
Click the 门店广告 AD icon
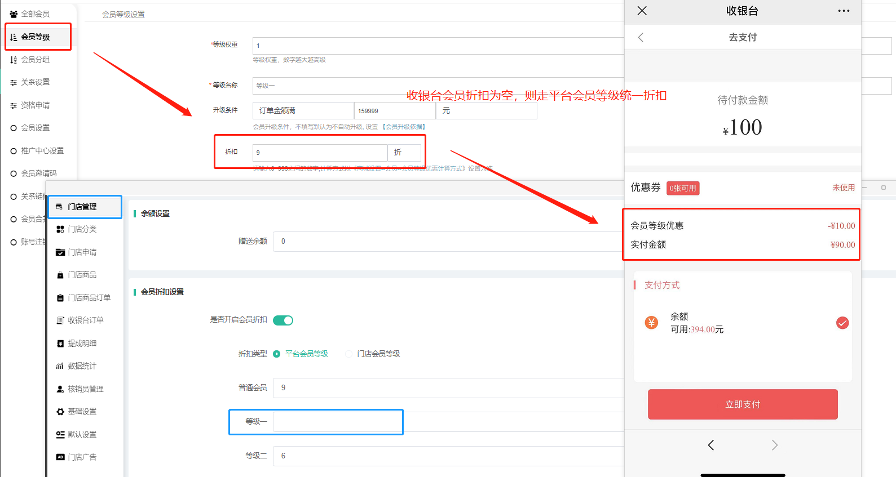[x=60, y=457]
